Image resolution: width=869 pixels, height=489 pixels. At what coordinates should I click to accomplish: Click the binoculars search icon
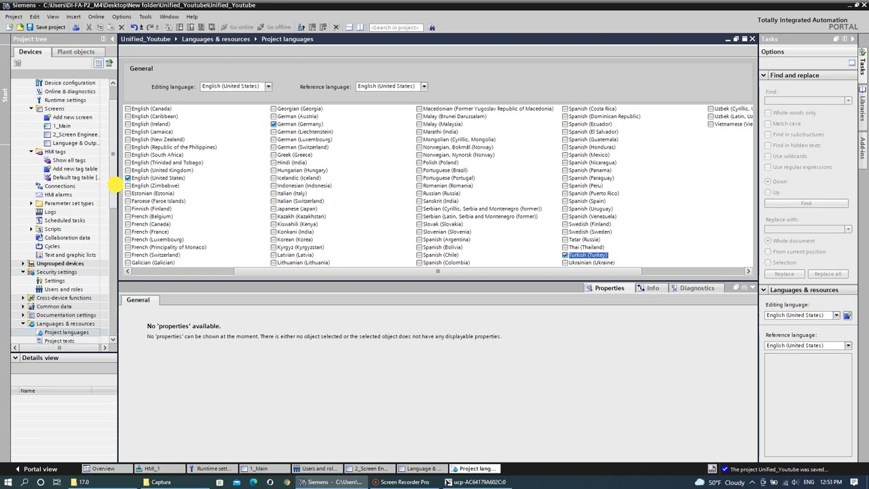point(432,27)
